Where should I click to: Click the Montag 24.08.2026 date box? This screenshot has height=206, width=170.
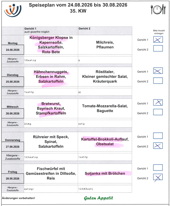13,50
